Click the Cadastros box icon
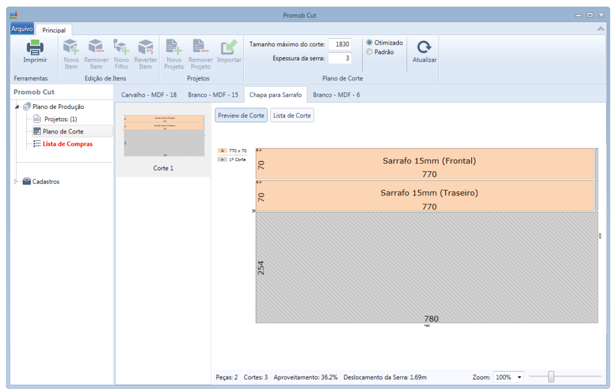 point(27,181)
